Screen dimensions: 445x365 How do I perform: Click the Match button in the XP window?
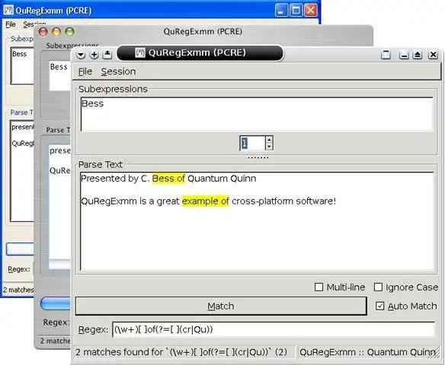[20, 249]
